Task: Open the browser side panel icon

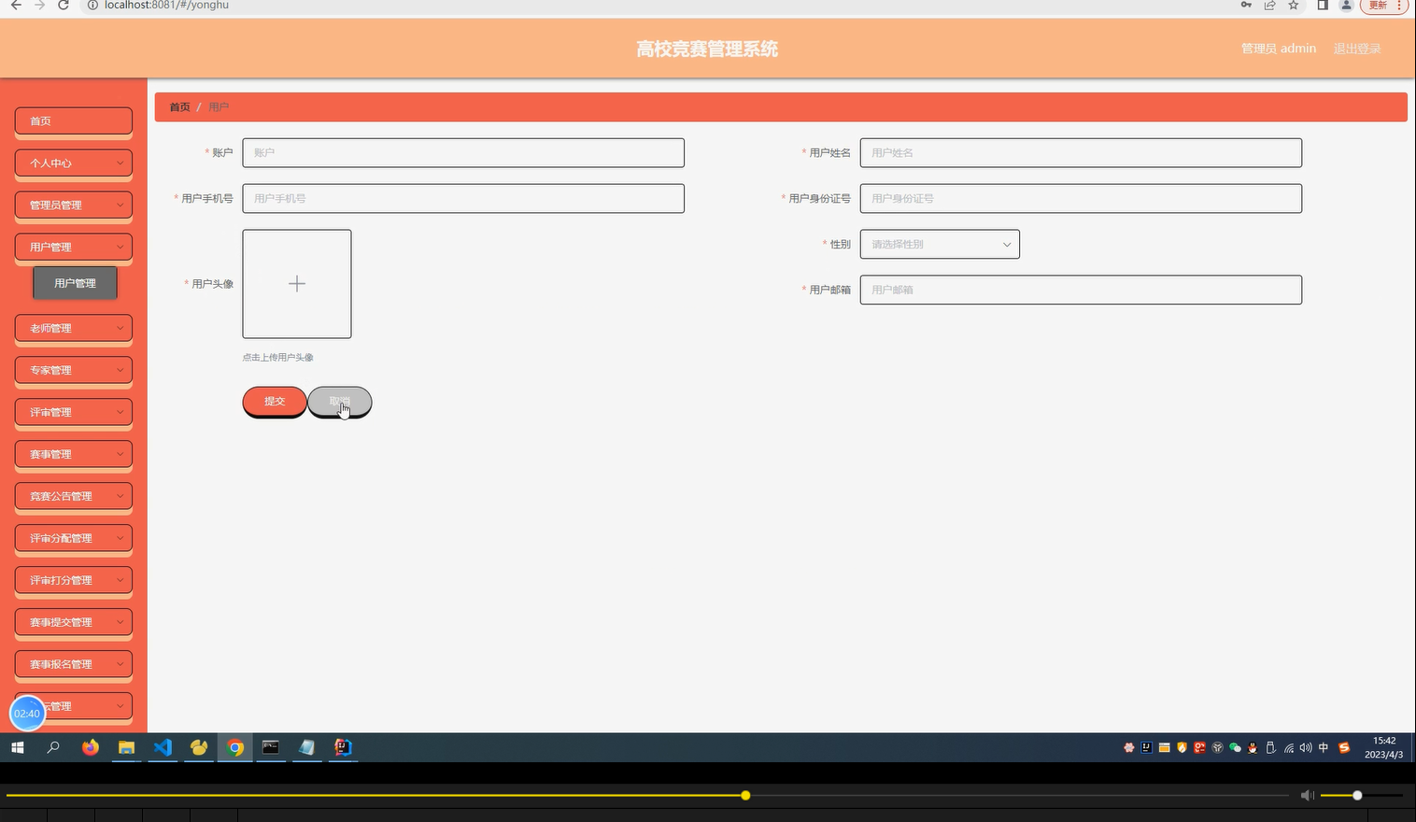Action: [x=1323, y=6]
